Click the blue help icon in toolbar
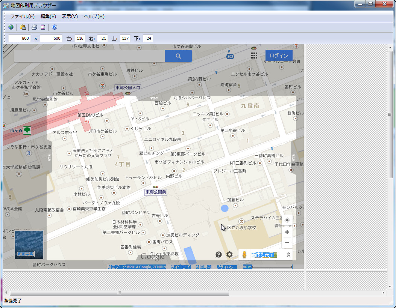Screen dimensions: 396x308 point(54,27)
